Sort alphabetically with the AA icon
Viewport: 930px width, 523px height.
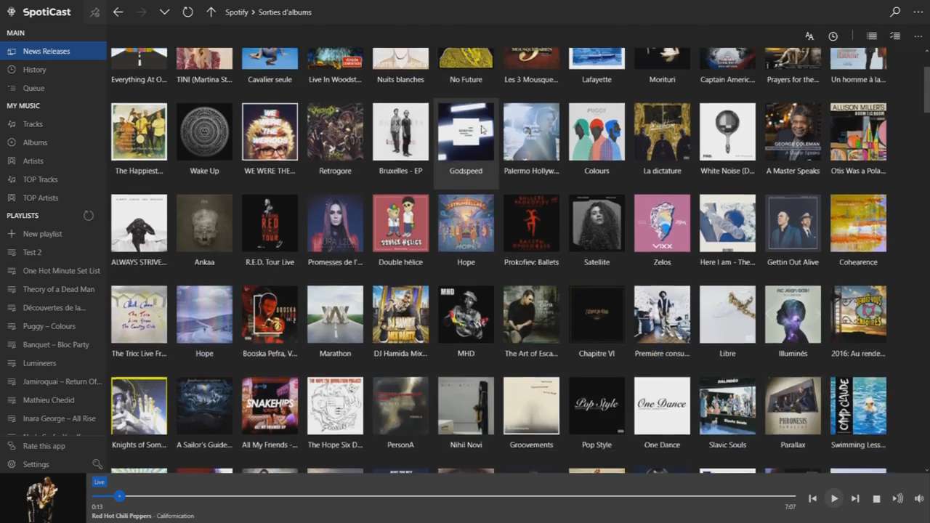(809, 36)
